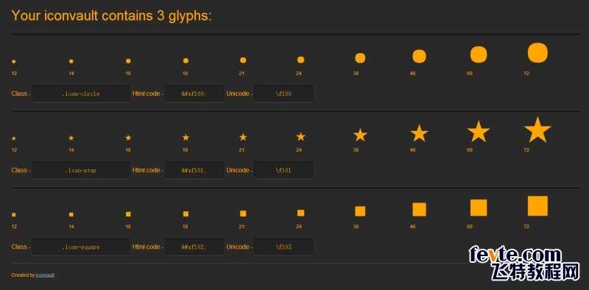Select the 60-size square icon
589x290 pixels.
click(x=479, y=208)
